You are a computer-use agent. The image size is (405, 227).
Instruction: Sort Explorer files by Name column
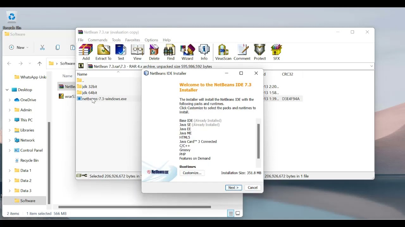coord(67,76)
